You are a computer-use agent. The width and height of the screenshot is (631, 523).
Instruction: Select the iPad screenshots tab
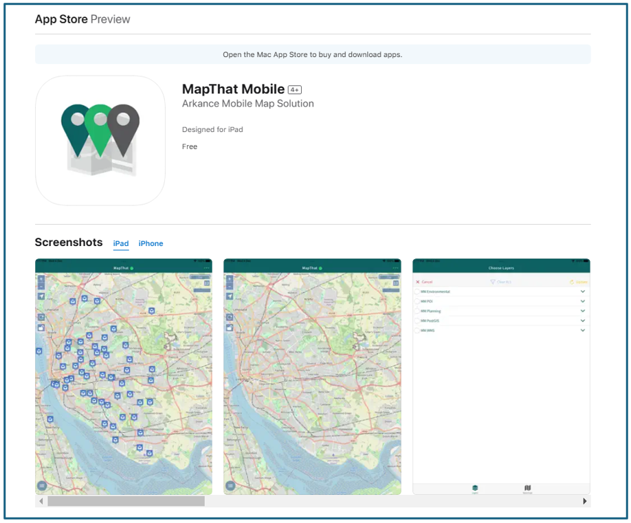coord(120,243)
